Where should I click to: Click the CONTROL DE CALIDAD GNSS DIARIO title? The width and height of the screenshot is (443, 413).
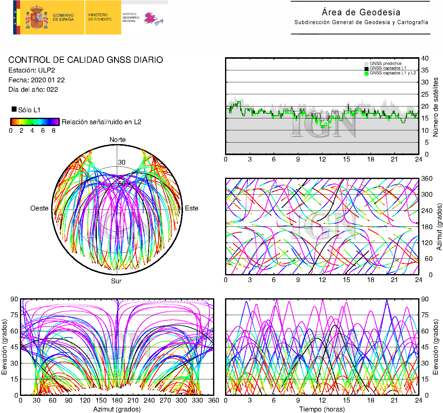tap(86, 60)
